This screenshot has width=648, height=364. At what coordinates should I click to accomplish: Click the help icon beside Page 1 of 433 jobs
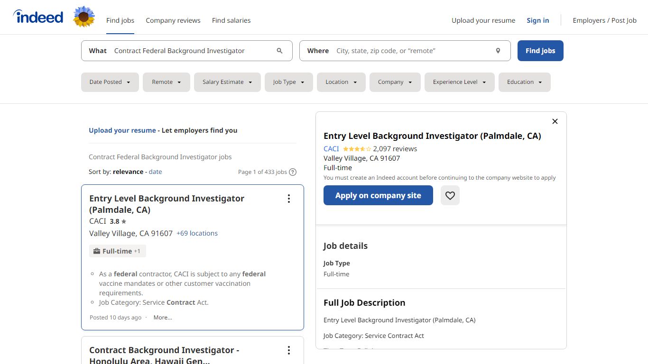pos(293,172)
